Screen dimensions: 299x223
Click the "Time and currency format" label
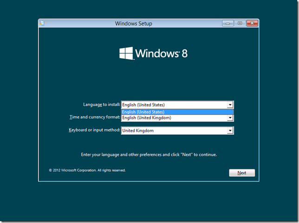click(x=95, y=118)
